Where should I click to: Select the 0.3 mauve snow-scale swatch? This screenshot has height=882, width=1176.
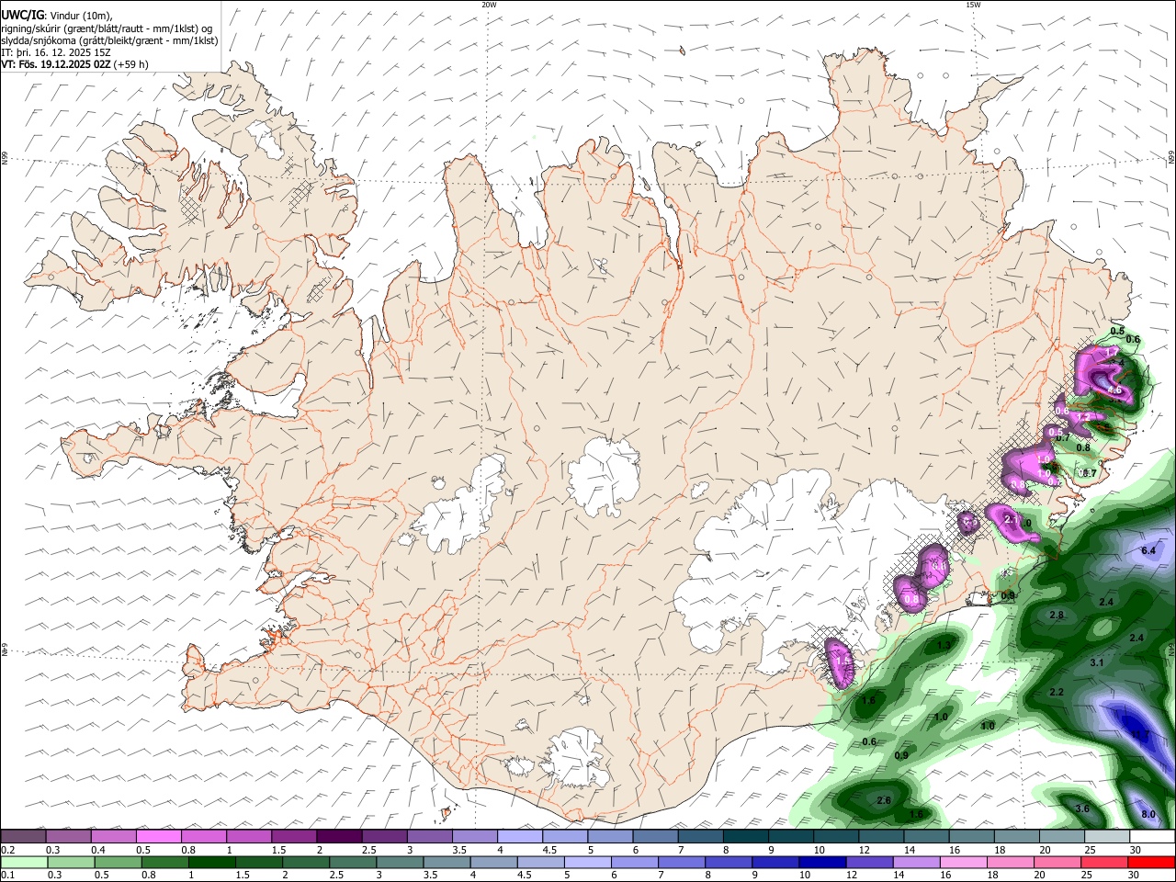click(x=68, y=836)
